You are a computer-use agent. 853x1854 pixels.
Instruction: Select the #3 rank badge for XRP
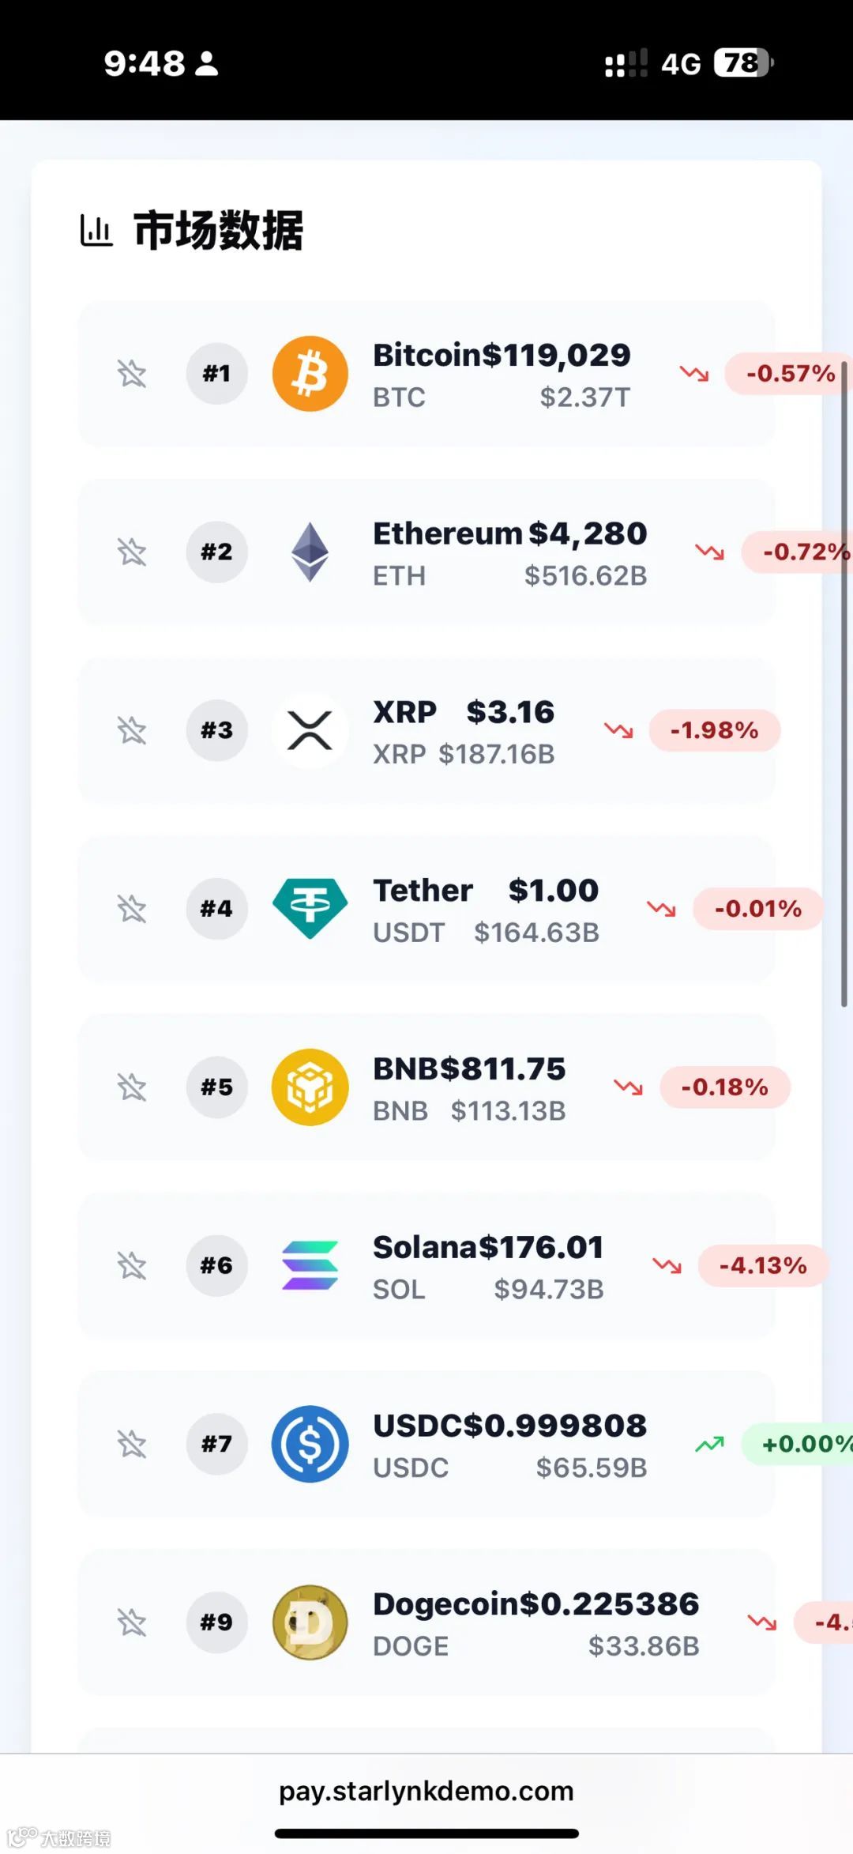[x=216, y=730]
